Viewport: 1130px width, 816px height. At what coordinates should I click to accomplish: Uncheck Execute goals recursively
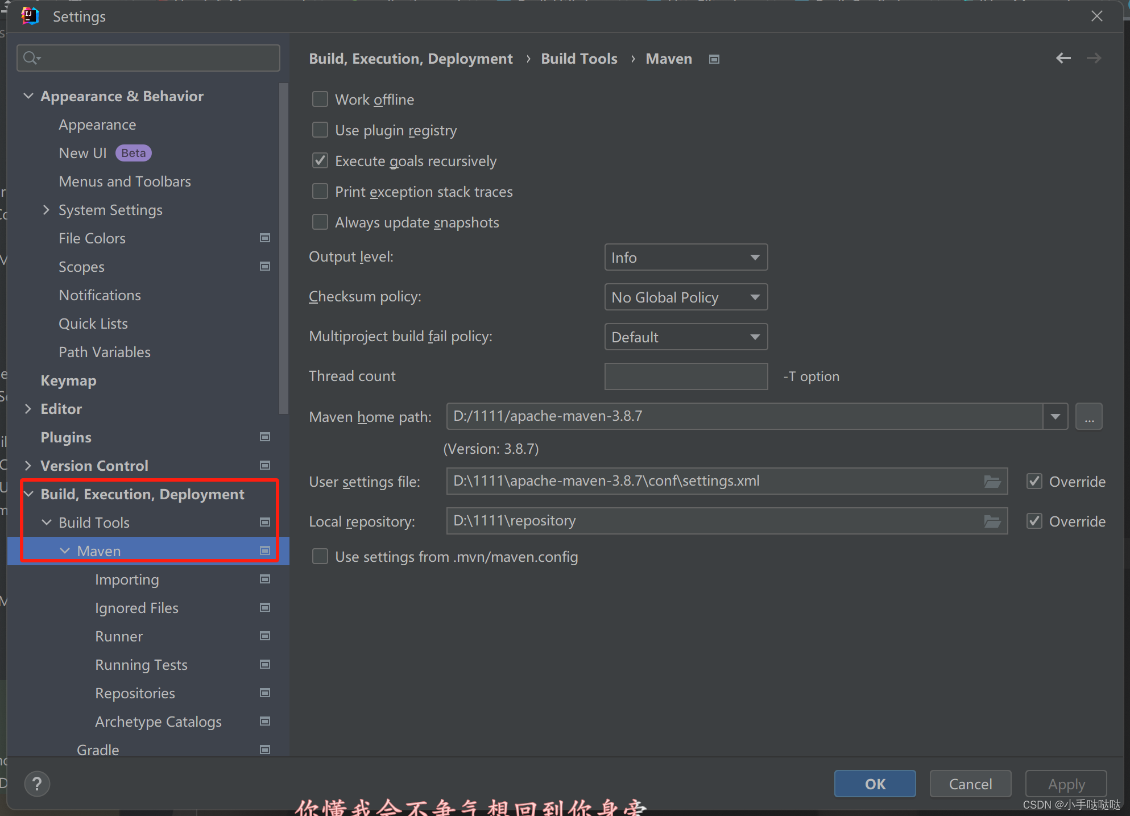tap(320, 161)
